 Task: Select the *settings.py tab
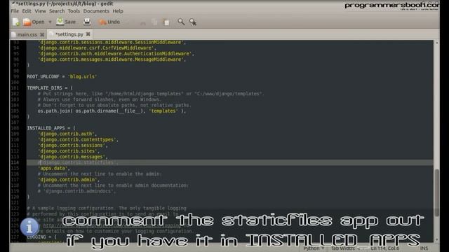point(69,34)
